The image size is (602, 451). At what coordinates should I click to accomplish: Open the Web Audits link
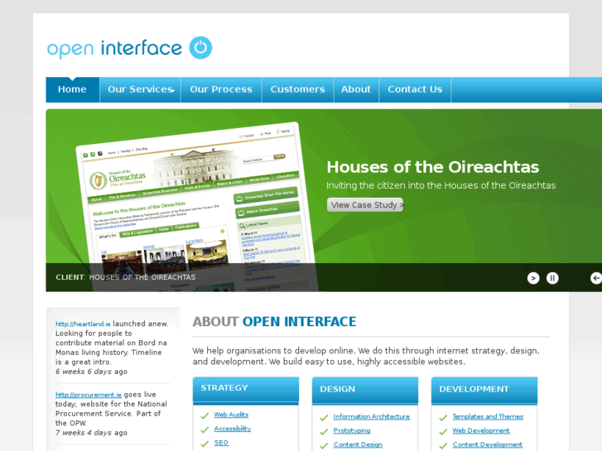tap(231, 415)
